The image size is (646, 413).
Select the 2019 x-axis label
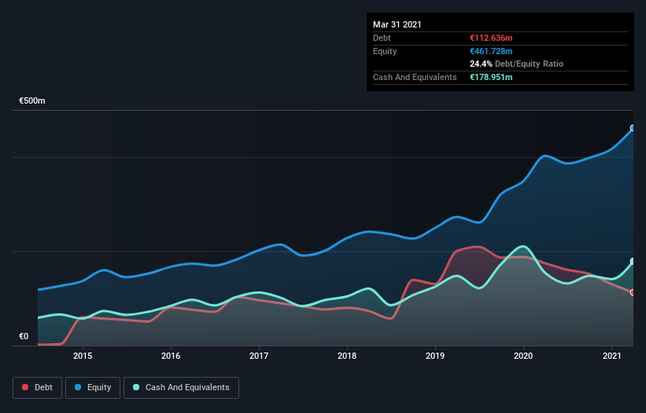click(435, 356)
